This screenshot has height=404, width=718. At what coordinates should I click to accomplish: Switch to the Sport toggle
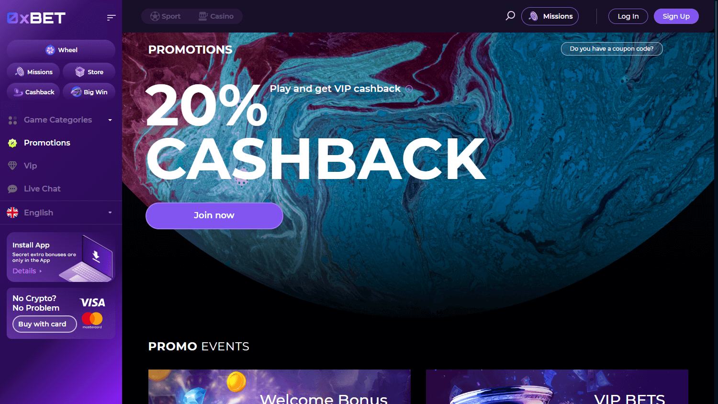tap(166, 16)
